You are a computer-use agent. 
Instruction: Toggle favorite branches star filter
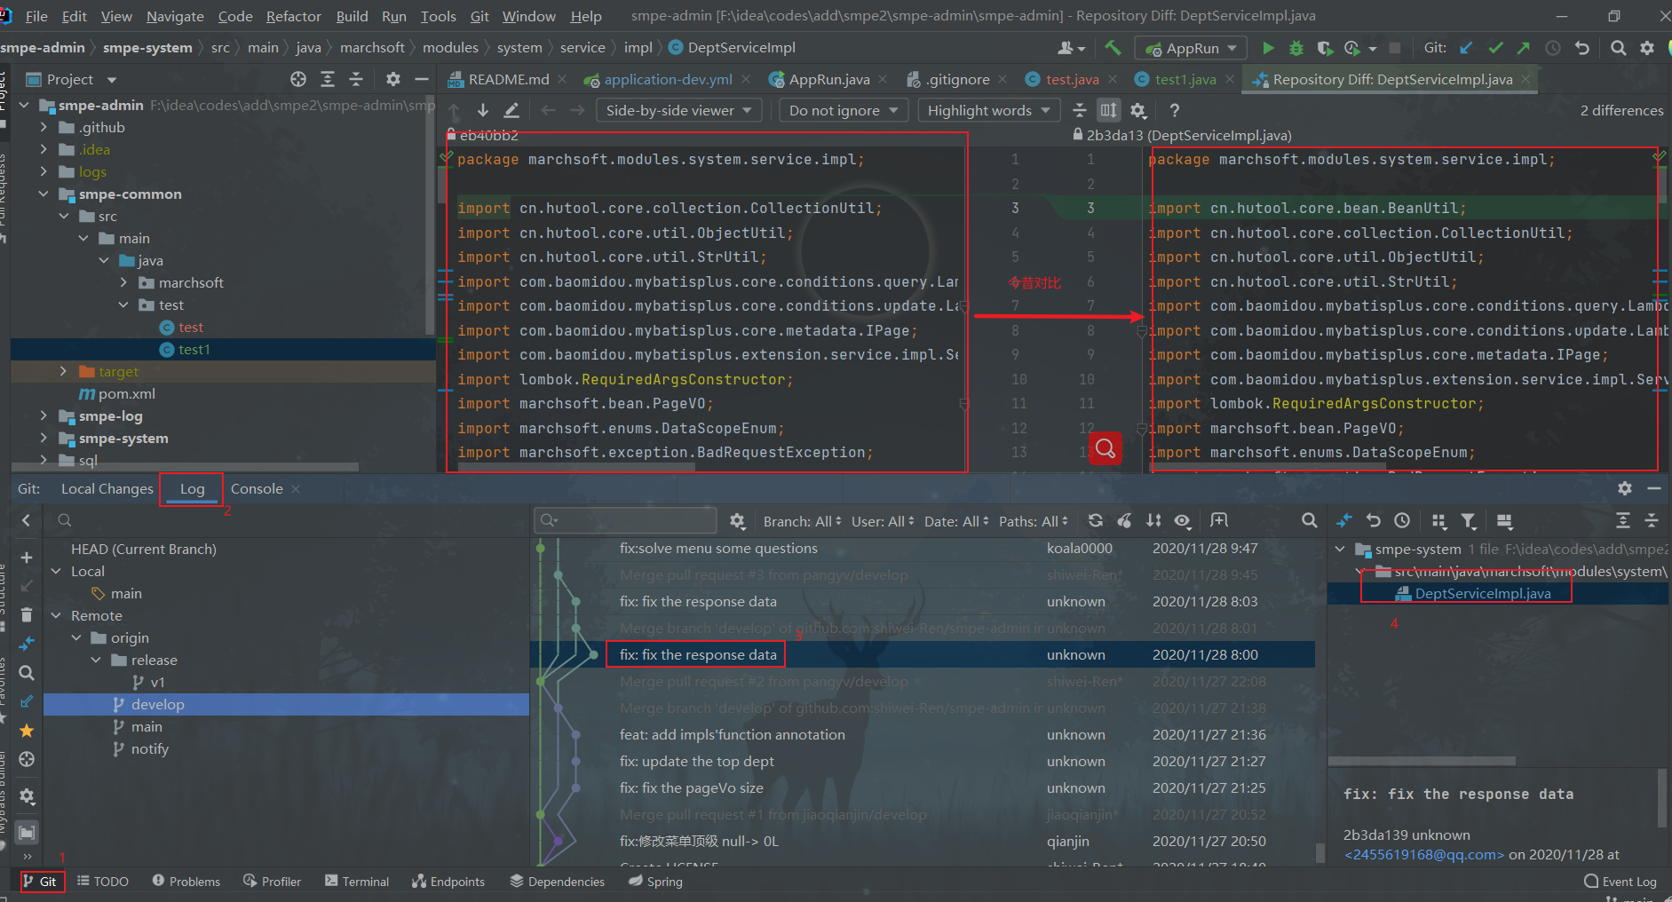coord(27,731)
